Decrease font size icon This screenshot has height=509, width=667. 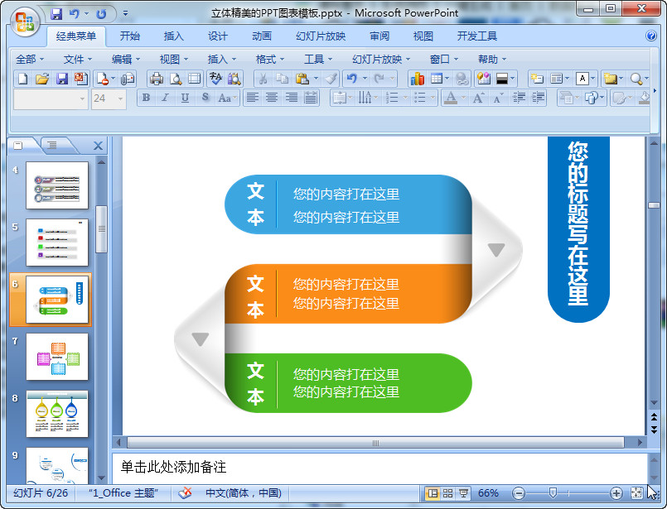pos(498,98)
